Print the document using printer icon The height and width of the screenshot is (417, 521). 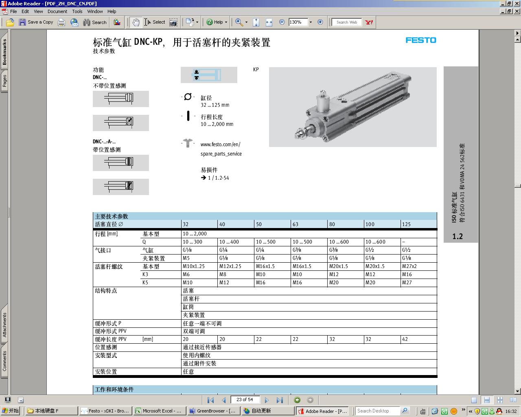61,22
